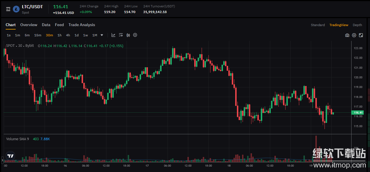
Task: Click the Litecoin coin logo
Action: click(x=16, y=9)
